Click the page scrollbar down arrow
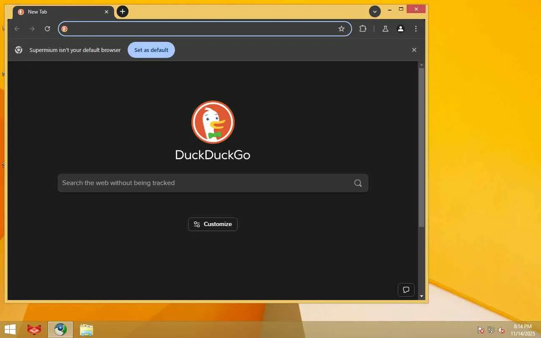This screenshot has height=338, width=541. [x=421, y=296]
